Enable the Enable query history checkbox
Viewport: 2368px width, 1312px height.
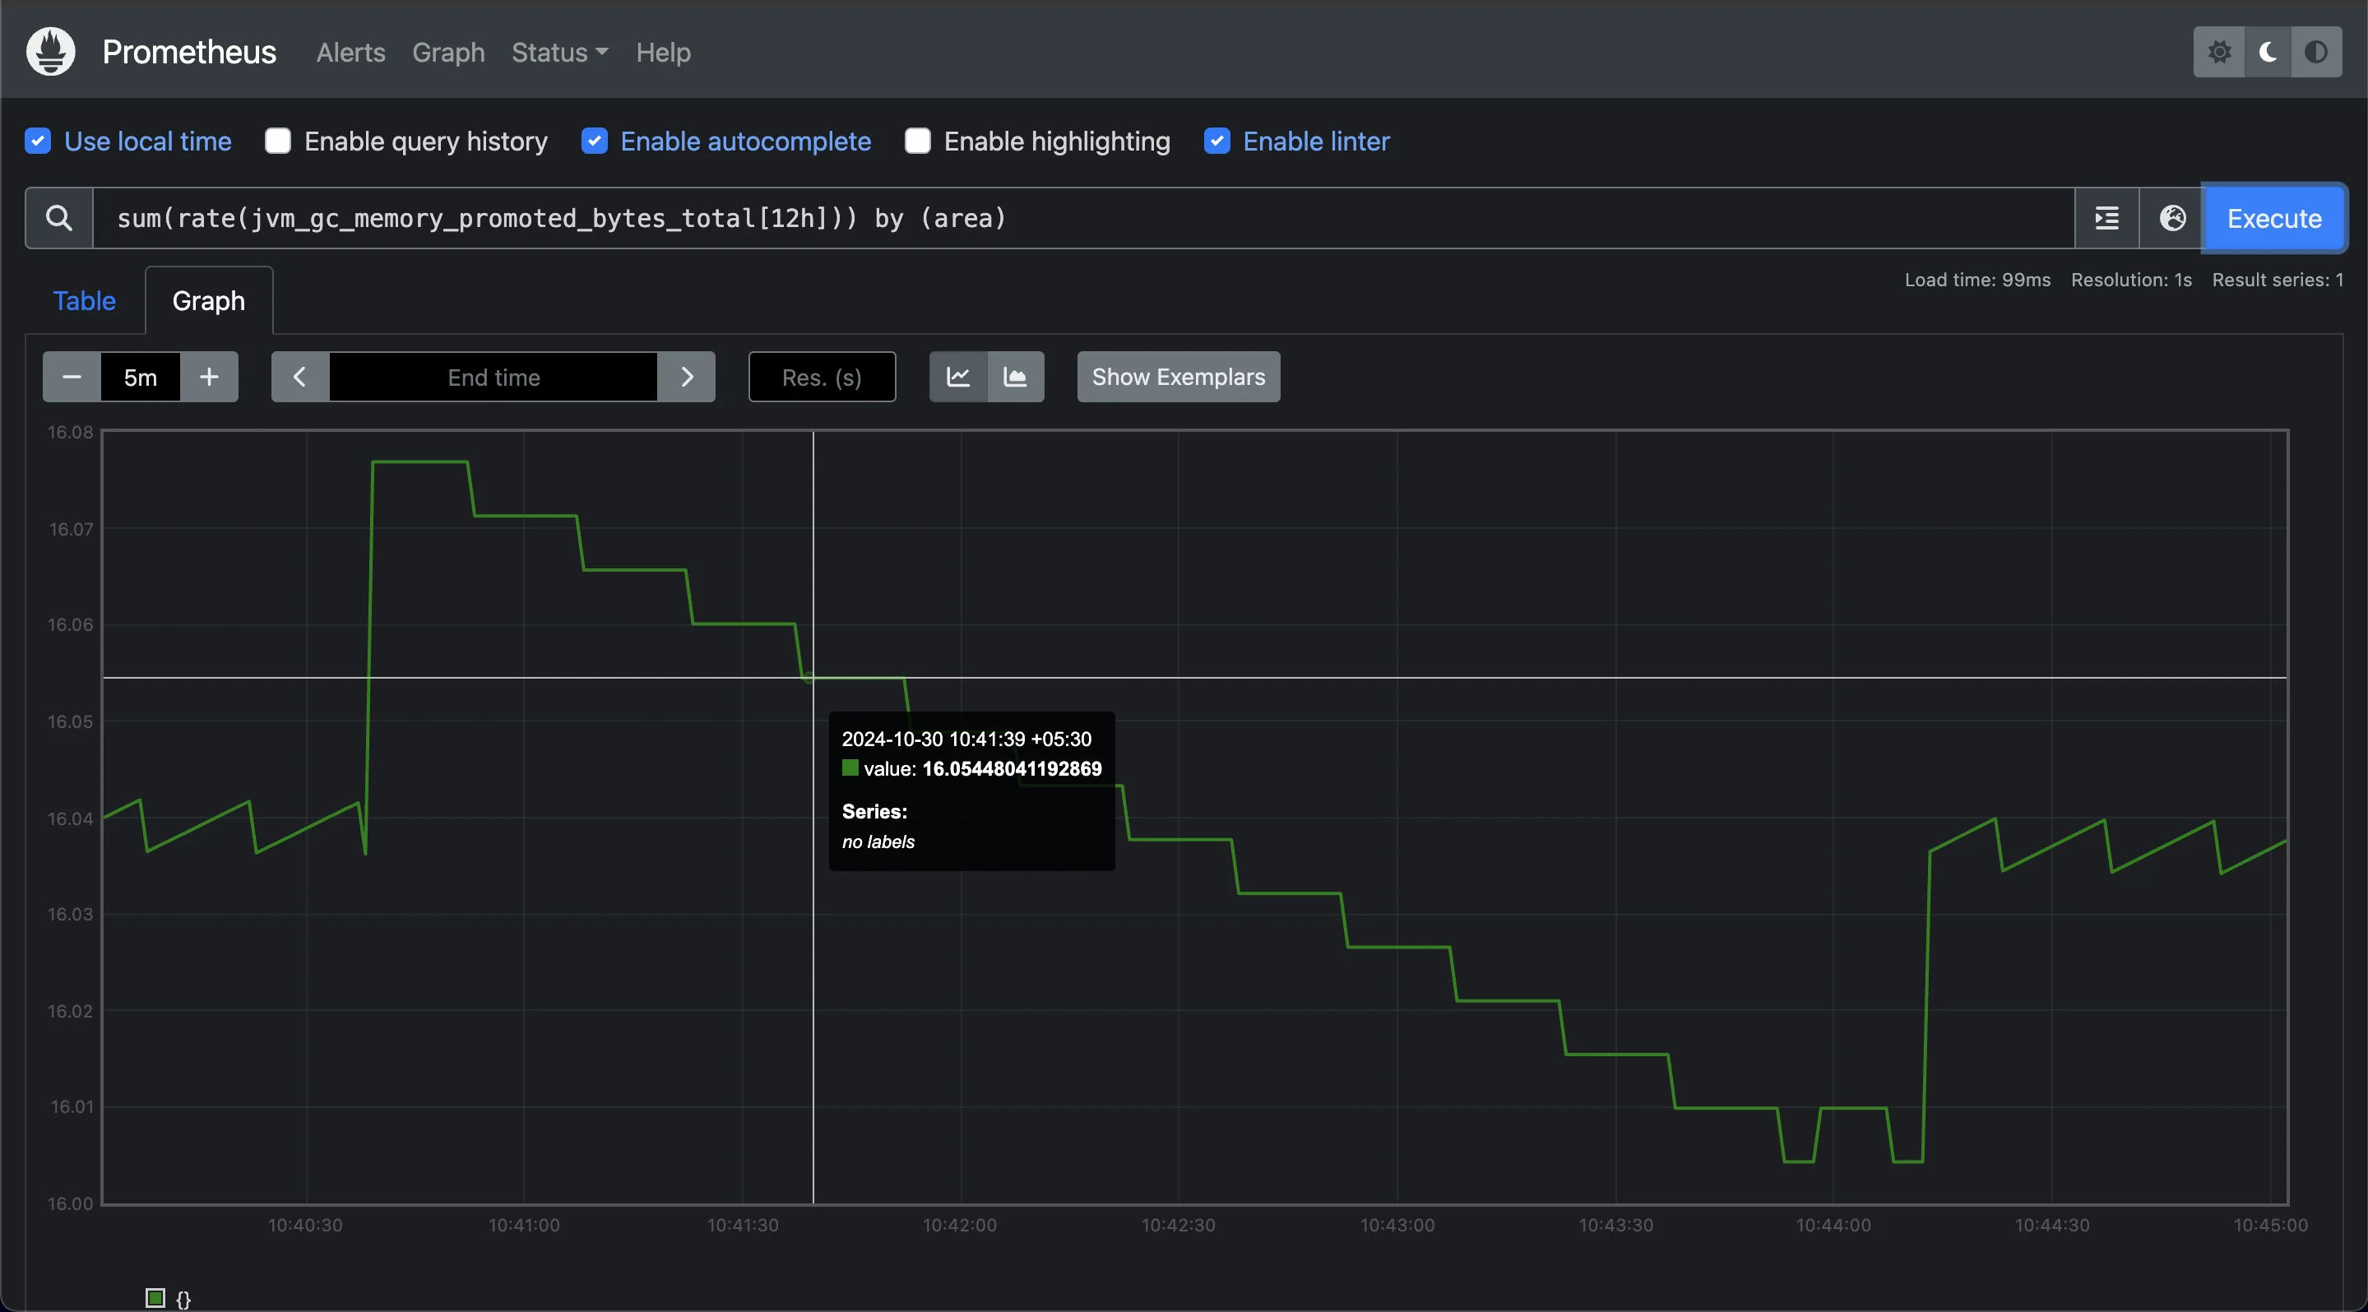tap(276, 141)
